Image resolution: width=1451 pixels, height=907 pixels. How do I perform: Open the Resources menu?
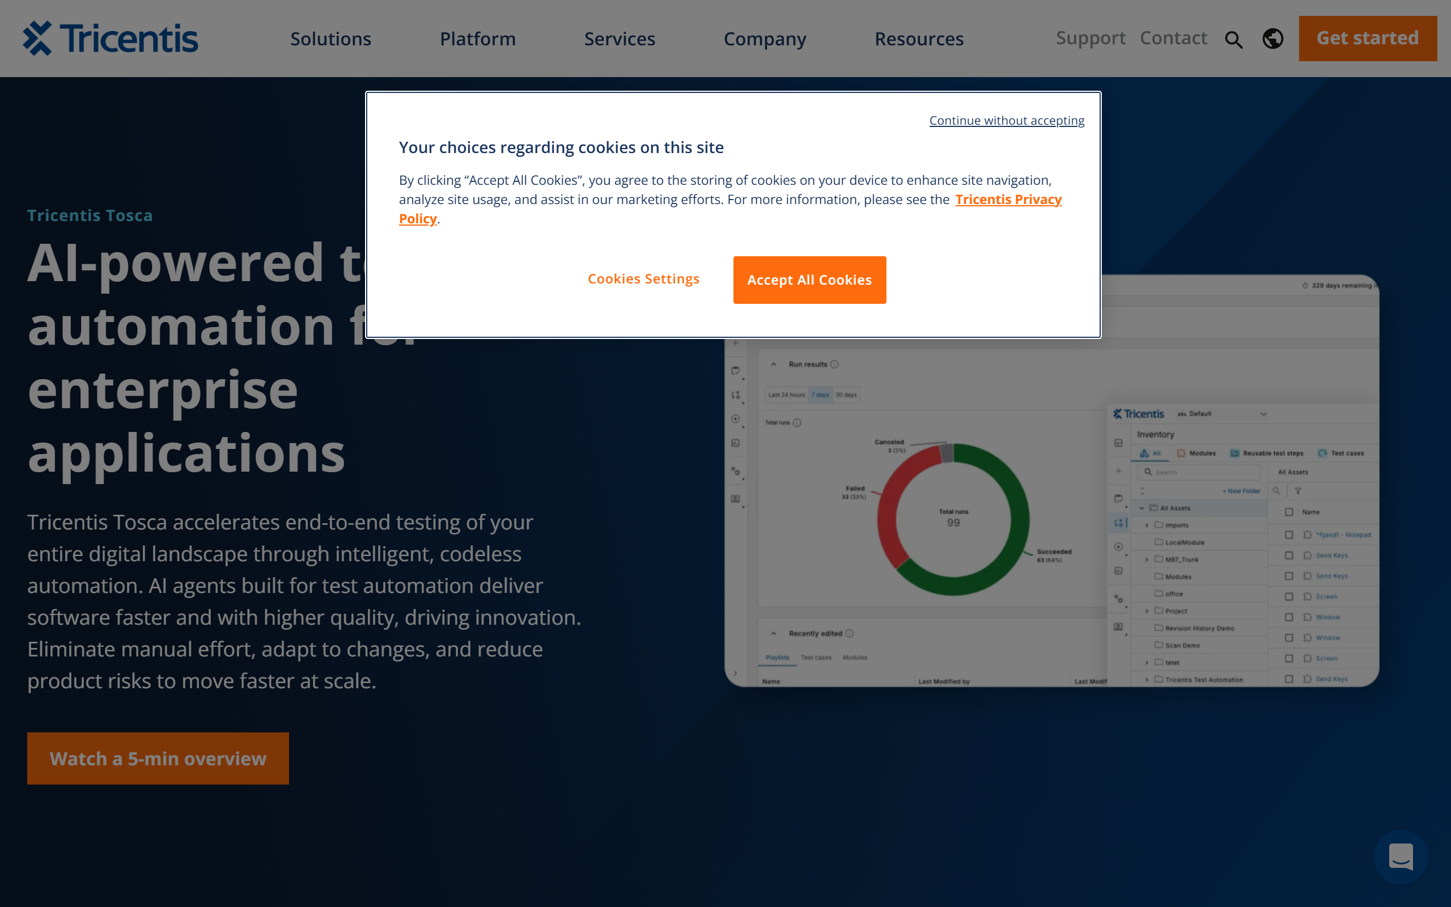[919, 39]
